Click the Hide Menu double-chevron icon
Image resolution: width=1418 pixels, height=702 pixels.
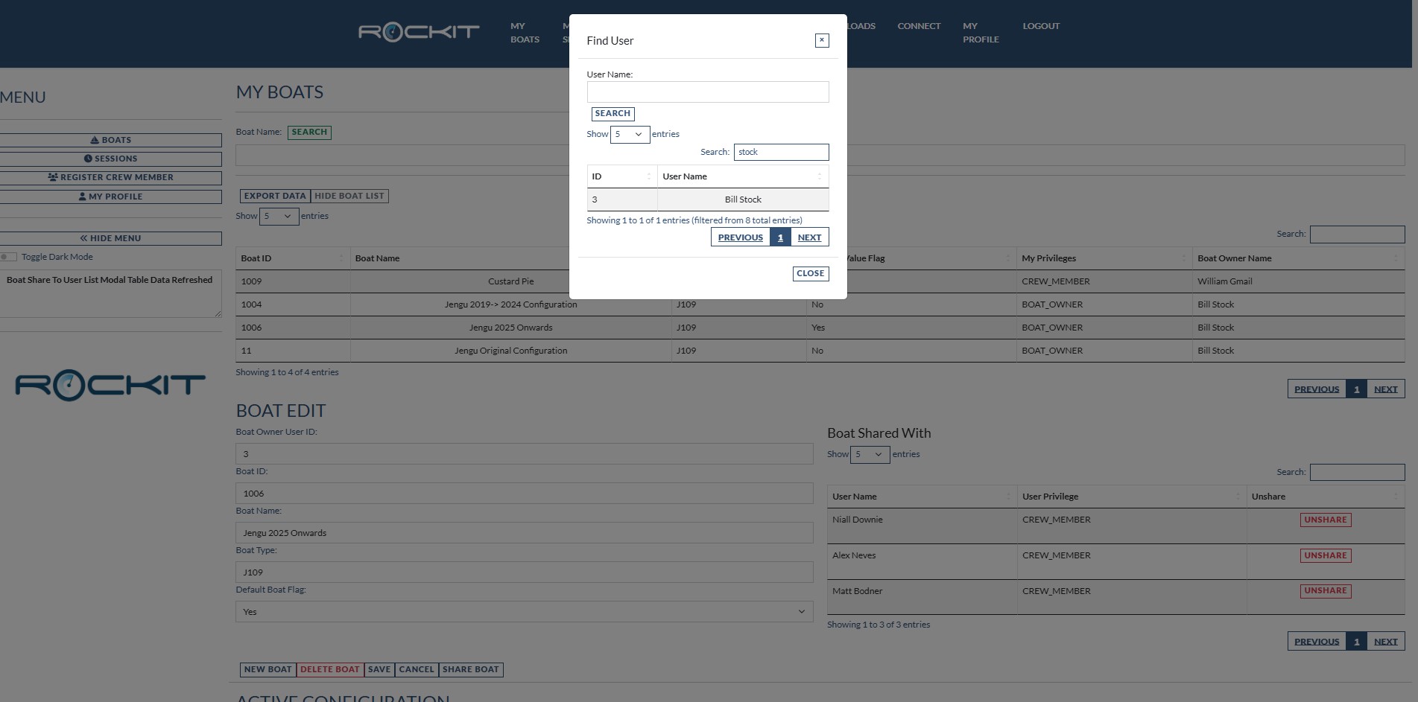[x=84, y=238]
